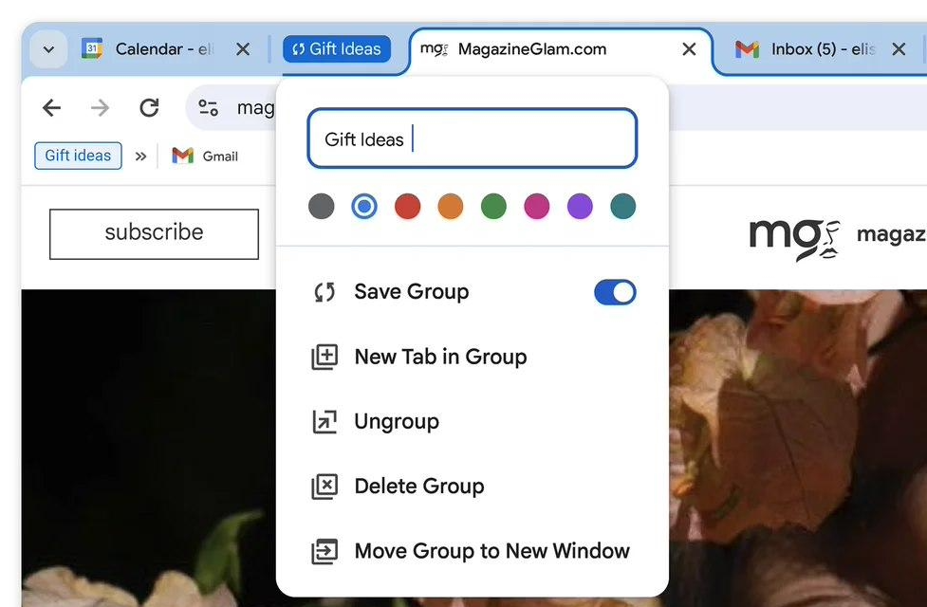Image resolution: width=927 pixels, height=607 pixels.
Task: Choose the purple group color
Action: 580,206
